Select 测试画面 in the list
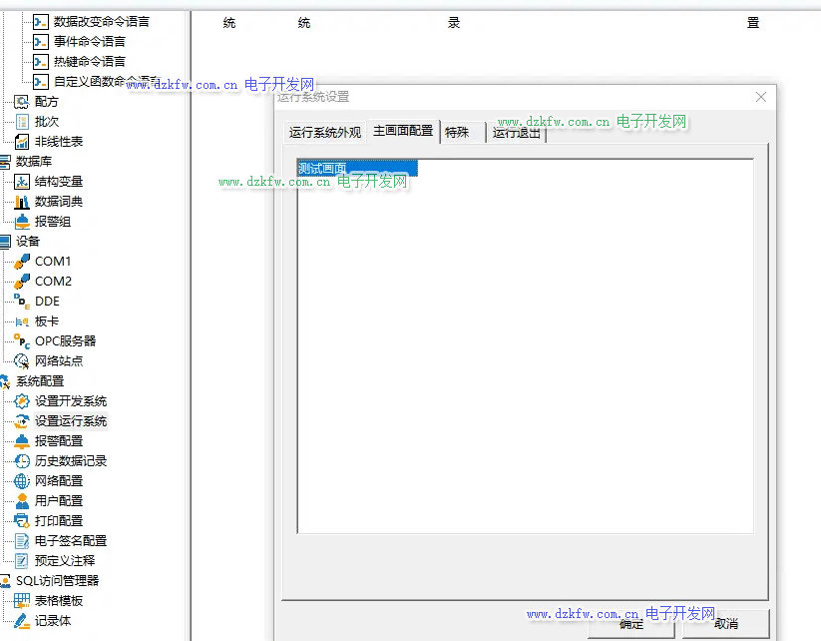Screen dimensions: 821x641 (x=323, y=169)
